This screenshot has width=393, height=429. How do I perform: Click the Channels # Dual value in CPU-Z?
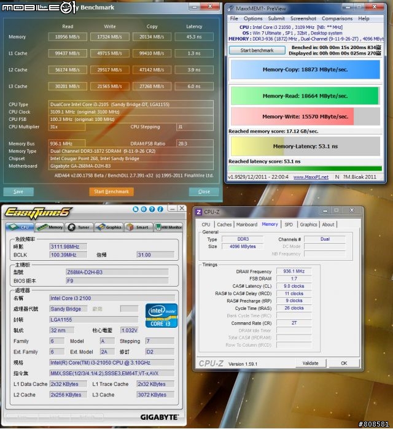coord(325,239)
